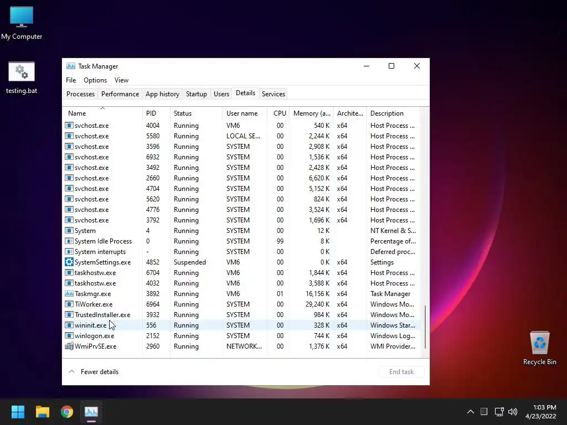567x425 pixels.
Task: Click the NT Kernel & S... description
Action: point(393,231)
